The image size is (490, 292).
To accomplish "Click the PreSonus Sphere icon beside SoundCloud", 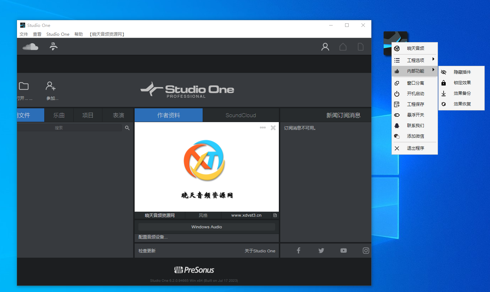I will point(53,46).
